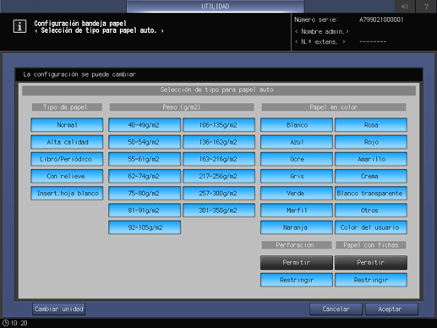This screenshot has height=328, width=437.
Task: Click the speaker sound icon
Action: pyautogui.click(x=405, y=6)
